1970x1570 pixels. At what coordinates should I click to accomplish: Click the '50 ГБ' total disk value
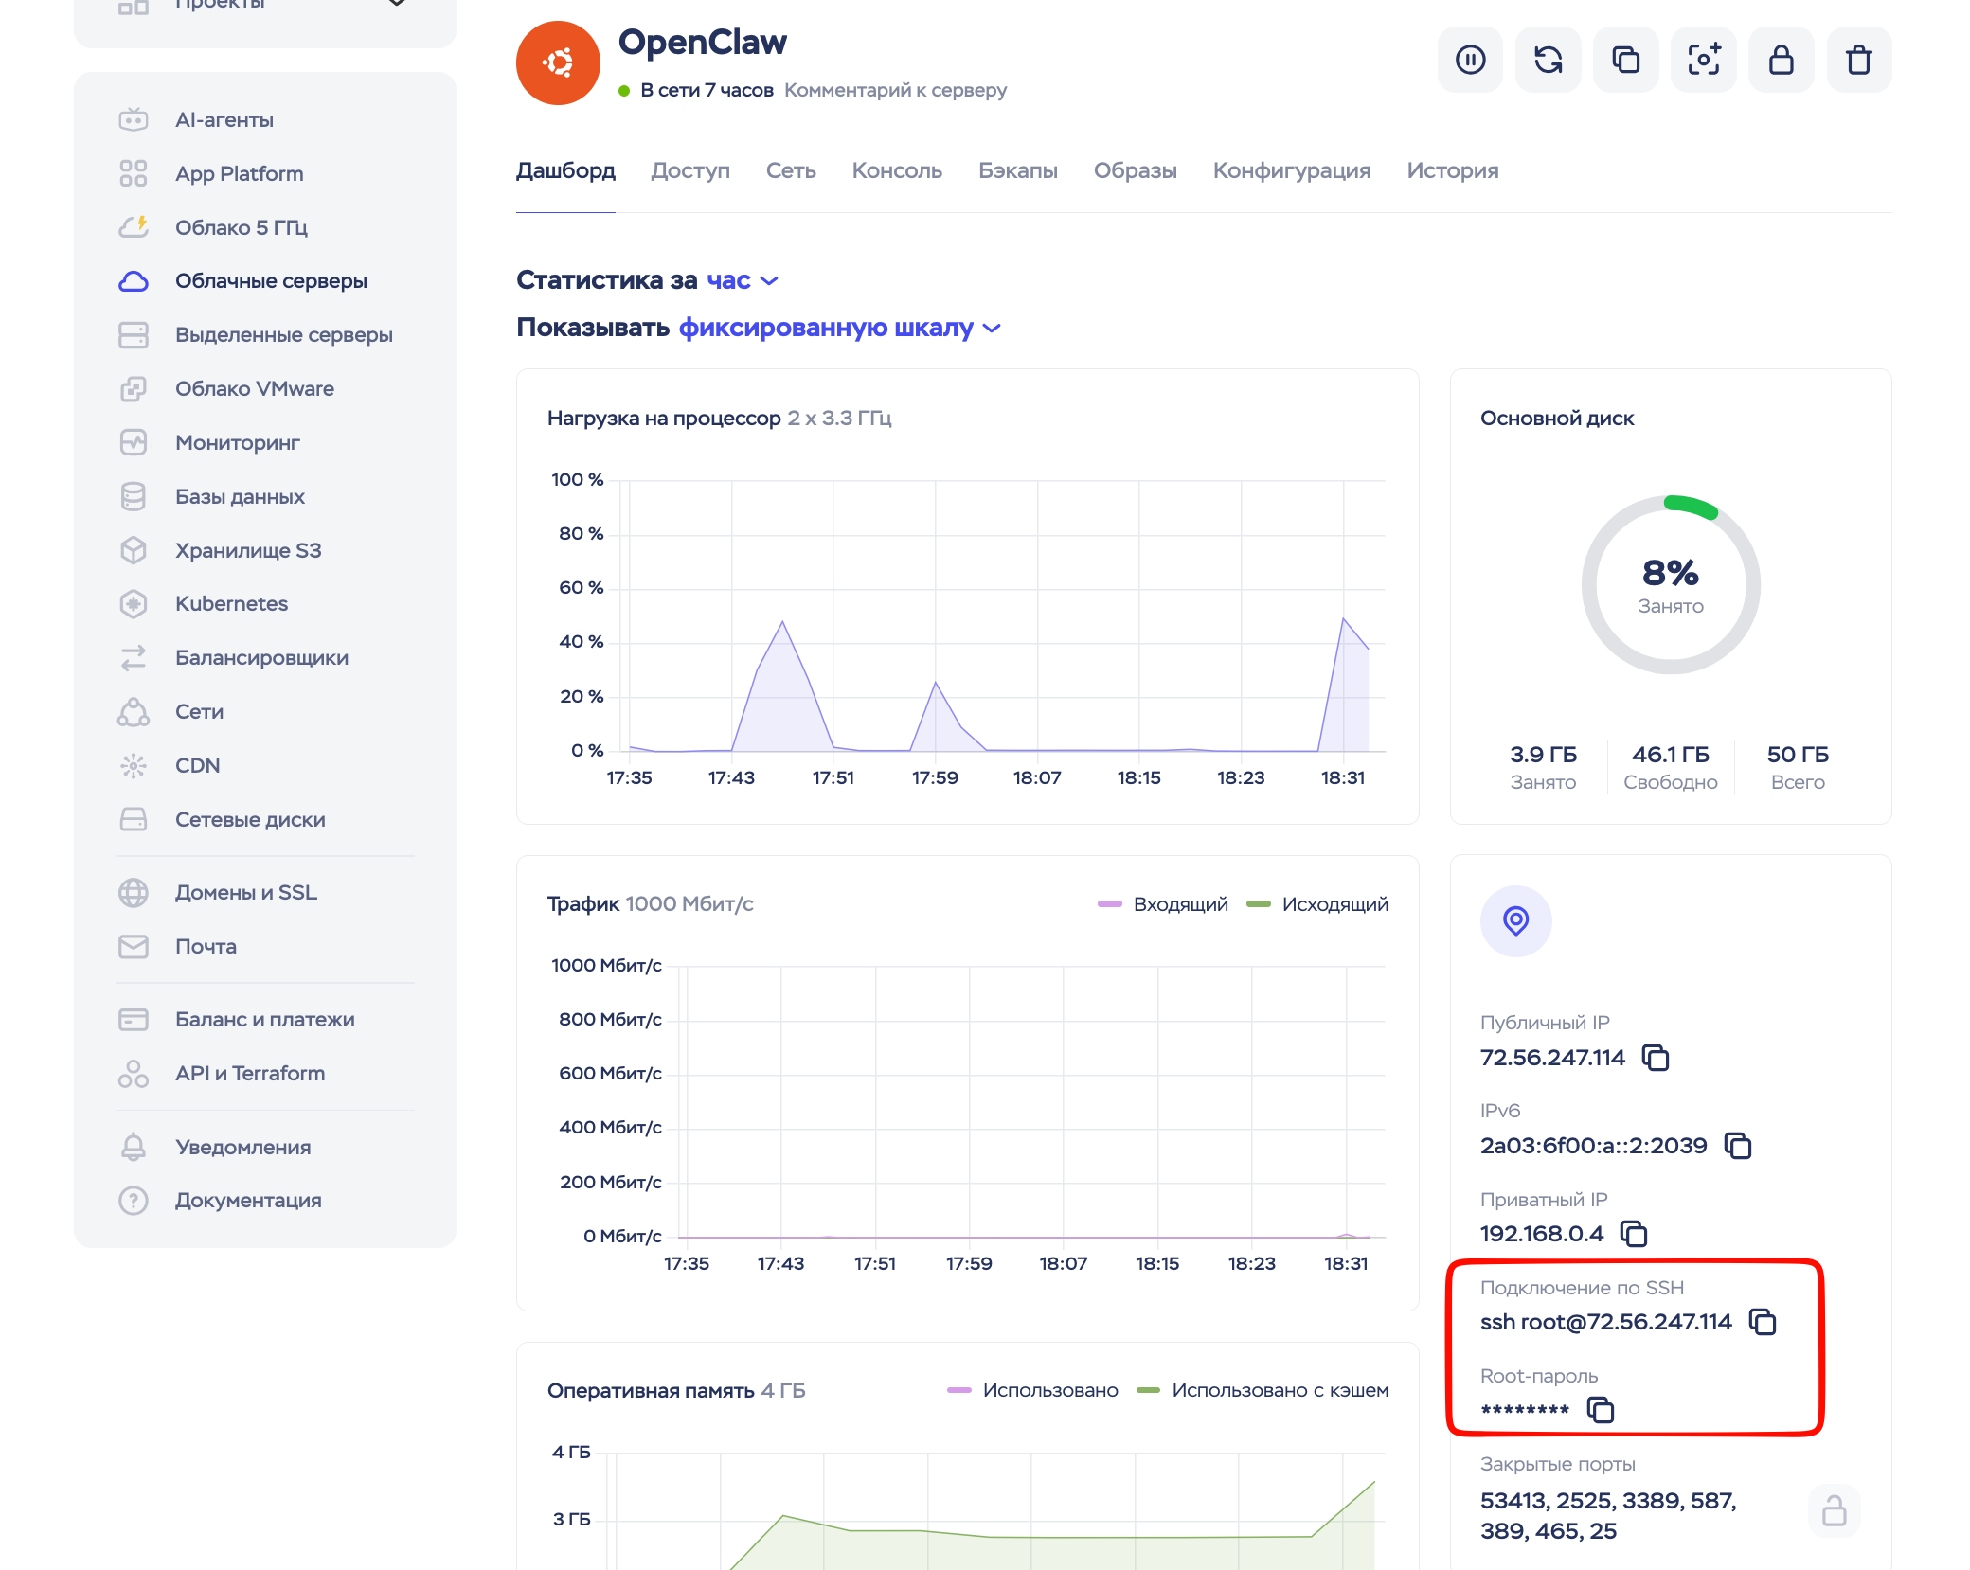[1798, 755]
